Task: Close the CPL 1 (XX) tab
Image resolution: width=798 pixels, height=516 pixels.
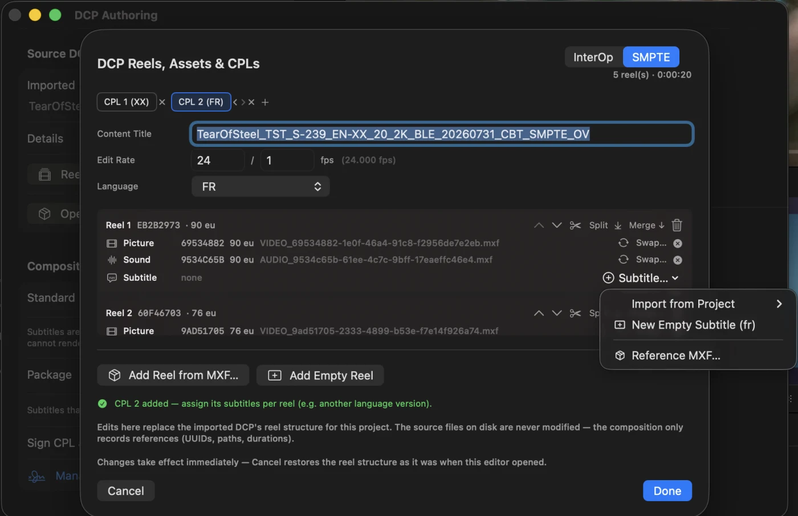Action: coord(162,102)
